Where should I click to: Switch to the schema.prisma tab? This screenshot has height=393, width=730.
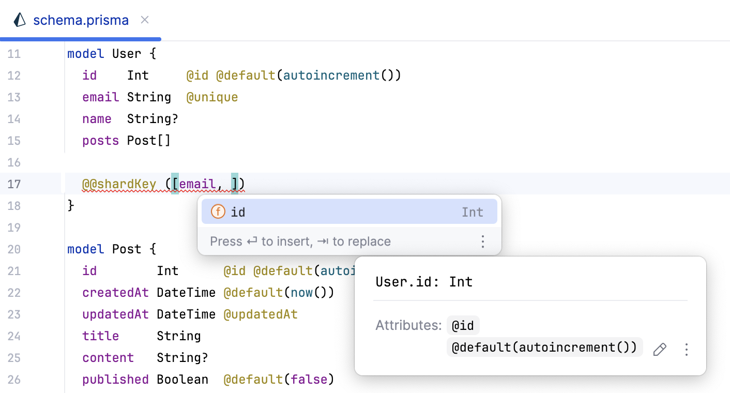(x=81, y=20)
